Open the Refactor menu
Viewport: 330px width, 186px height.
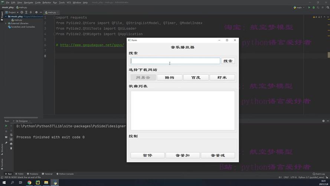tap(47, 3)
